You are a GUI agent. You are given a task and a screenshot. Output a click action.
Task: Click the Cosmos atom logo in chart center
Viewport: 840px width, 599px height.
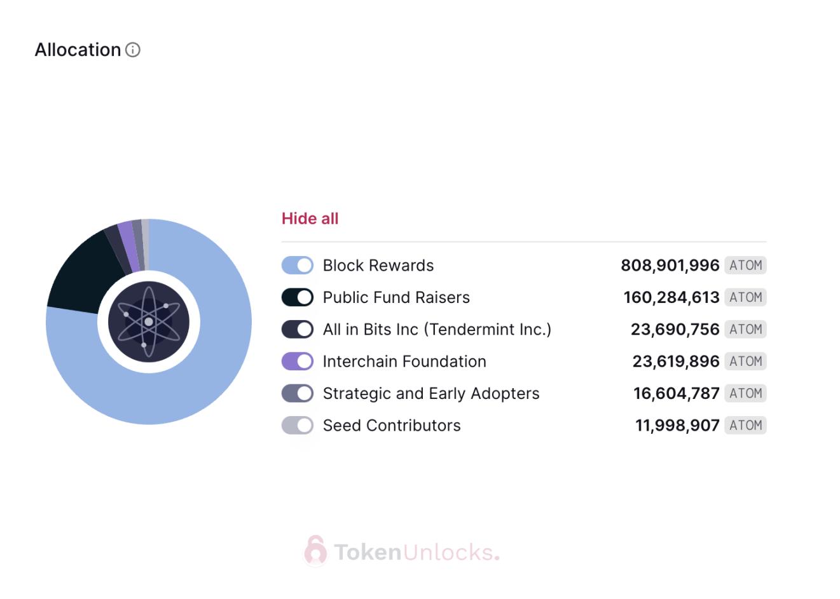click(x=149, y=322)
